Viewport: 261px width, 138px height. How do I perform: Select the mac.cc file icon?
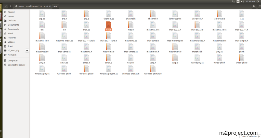pyautogui.click(x=86, y=25)
